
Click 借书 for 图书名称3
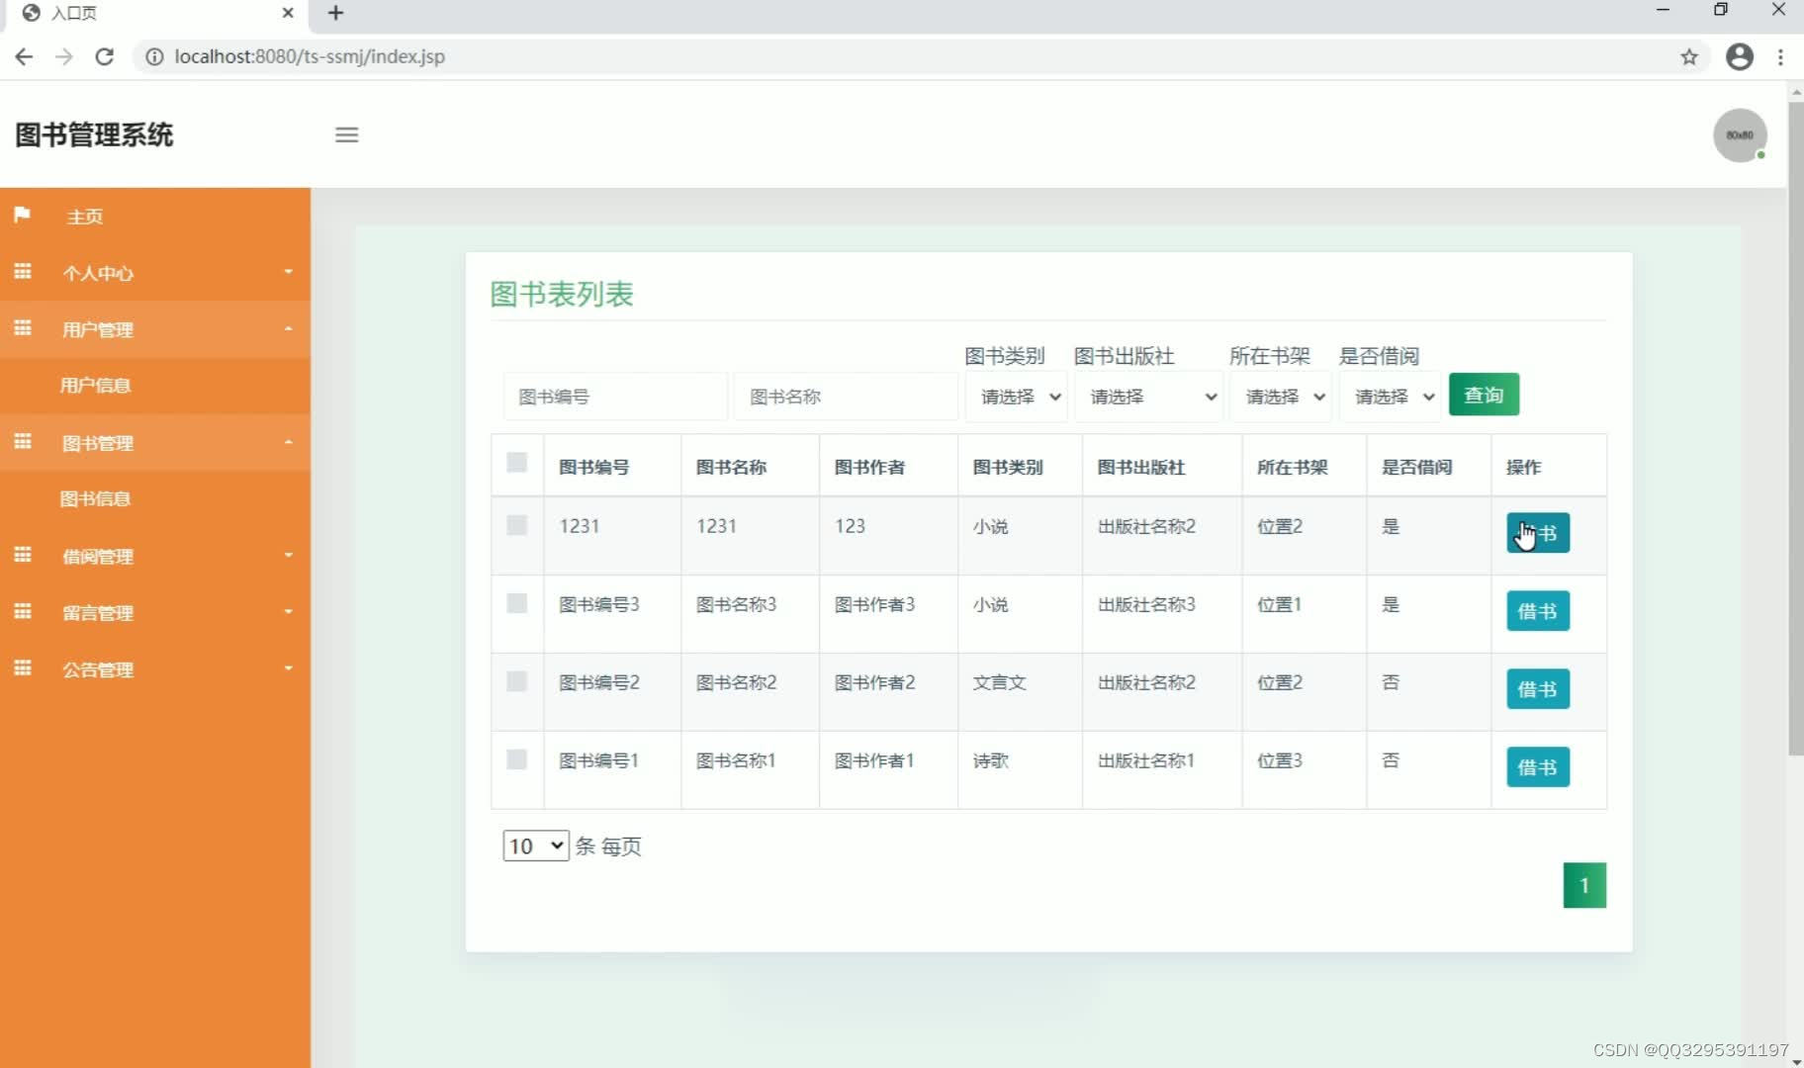coord(1538,611)
